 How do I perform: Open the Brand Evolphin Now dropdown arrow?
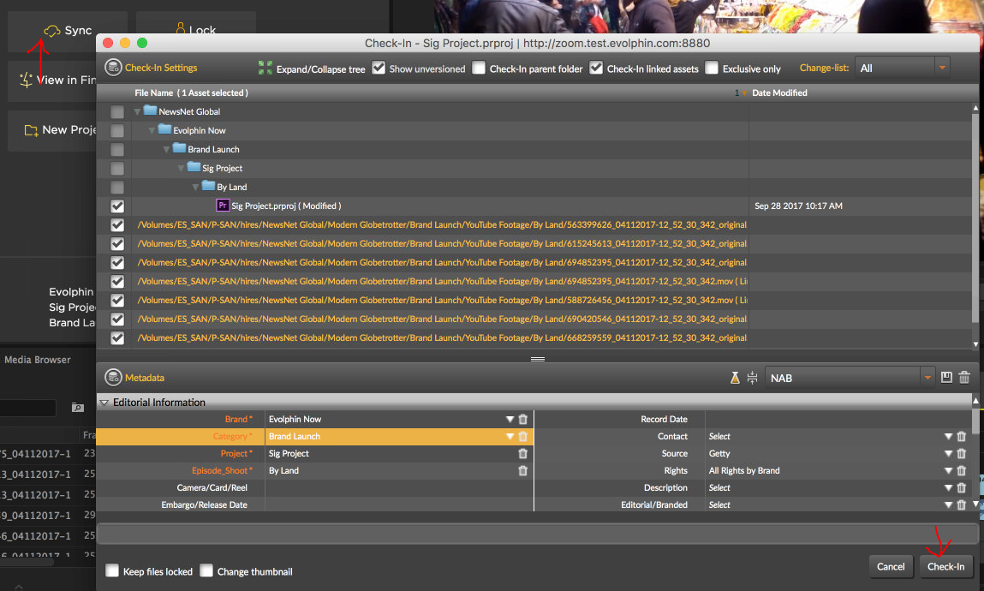(510, 419)
